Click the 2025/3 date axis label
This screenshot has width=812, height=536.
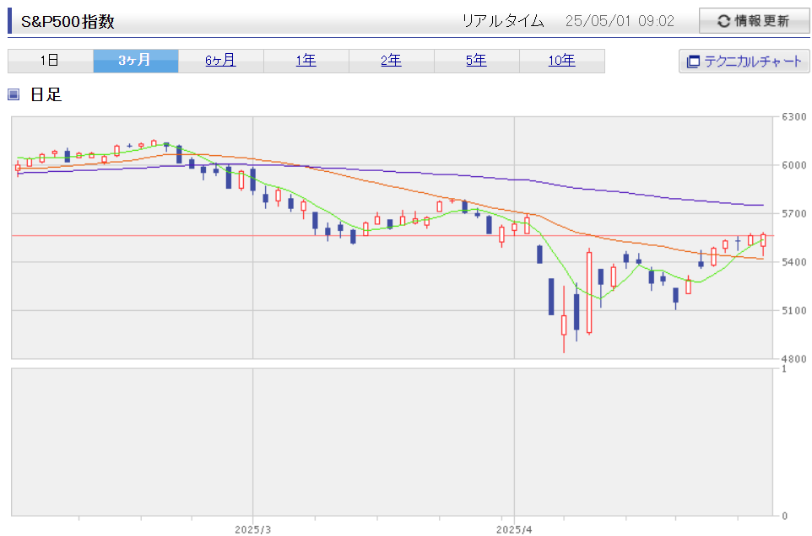(x=252, y=530)
